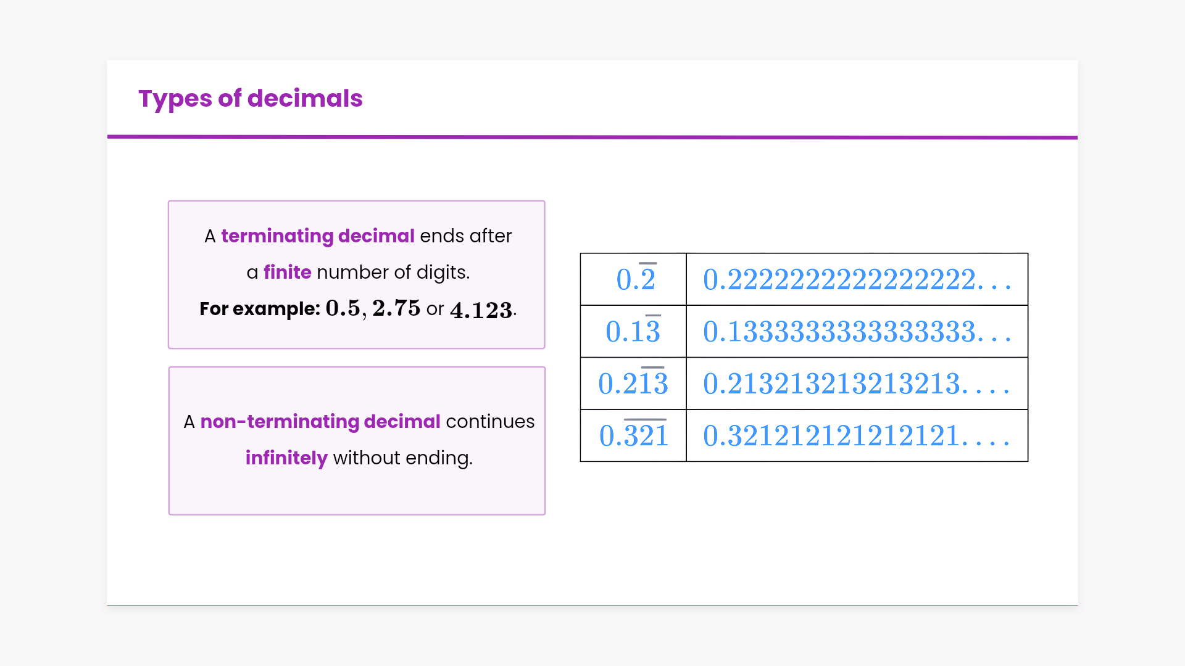Click the expanded 0.3212121... table cell
The height and width of the screenshot is (666, 1185).
[857, 435]
